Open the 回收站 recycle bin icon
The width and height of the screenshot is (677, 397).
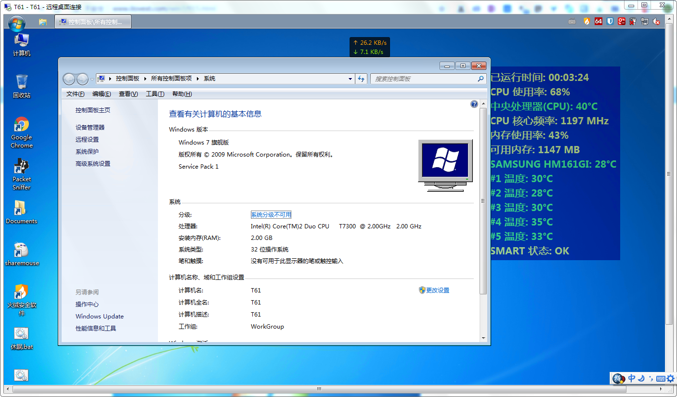click(x=22, y=86)
